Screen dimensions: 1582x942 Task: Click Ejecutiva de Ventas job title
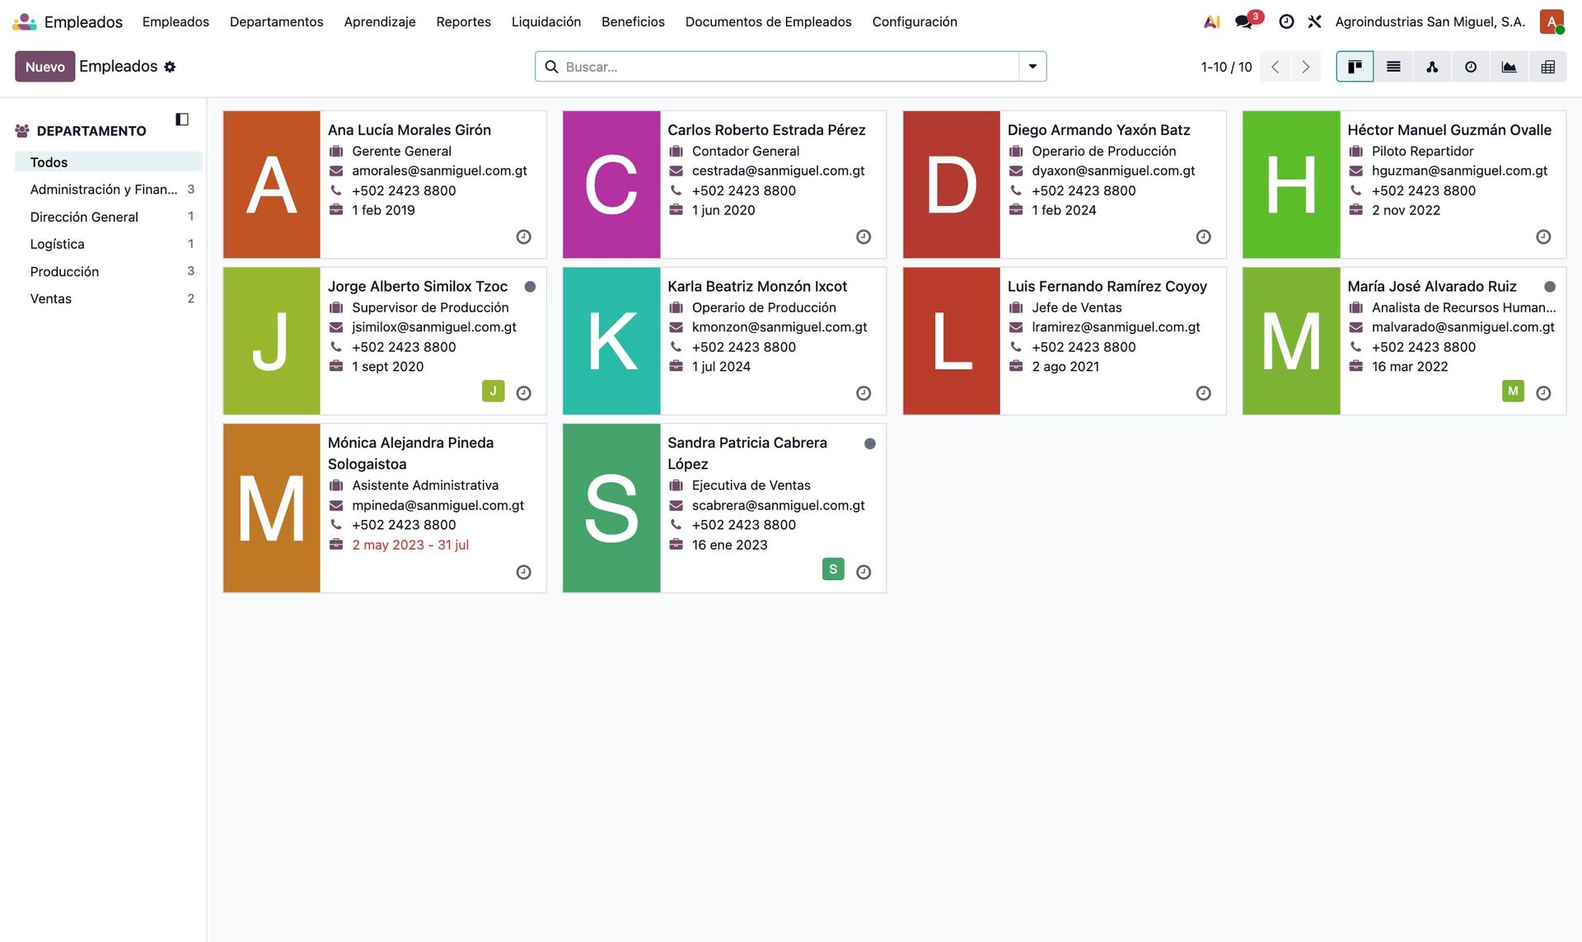pos(751,485)
